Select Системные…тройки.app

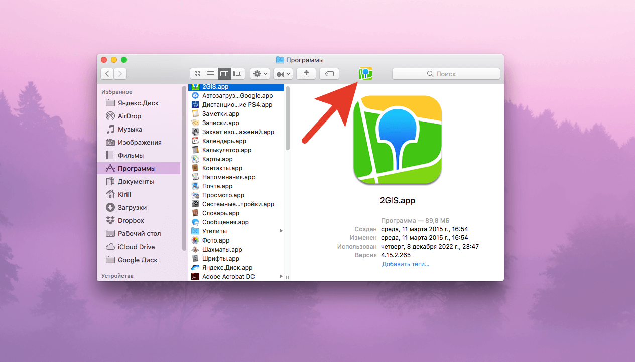(236, 204)
